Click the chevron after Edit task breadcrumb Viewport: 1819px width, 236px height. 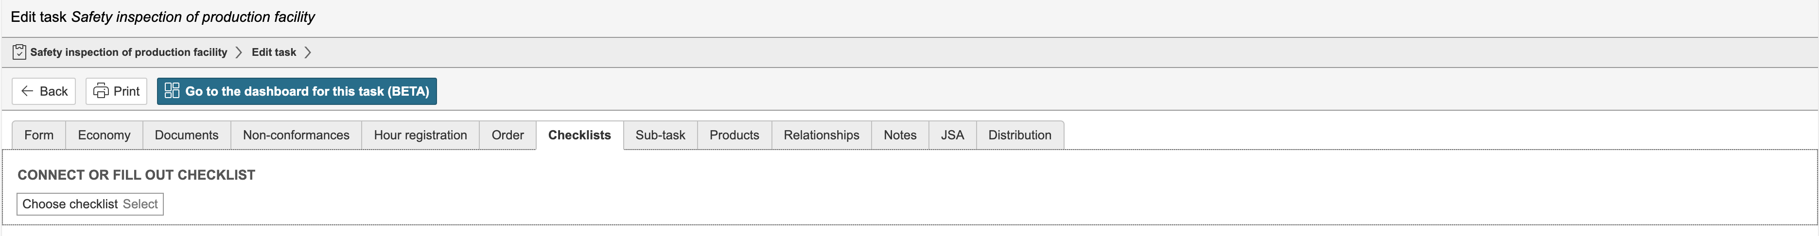308,52
